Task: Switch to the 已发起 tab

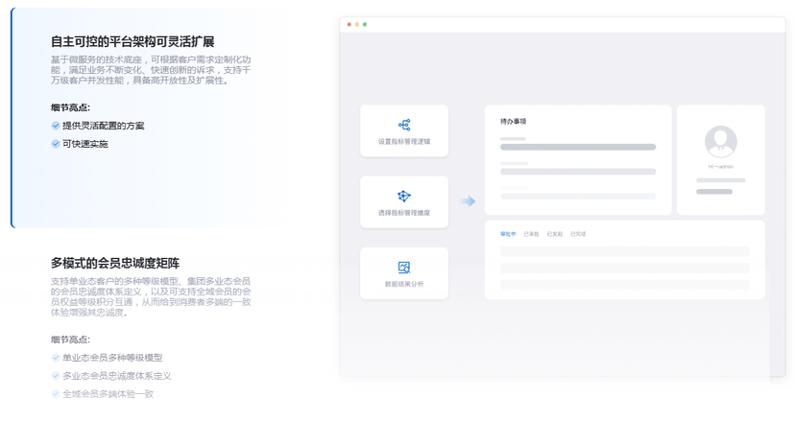Action: tap(555, 234)
